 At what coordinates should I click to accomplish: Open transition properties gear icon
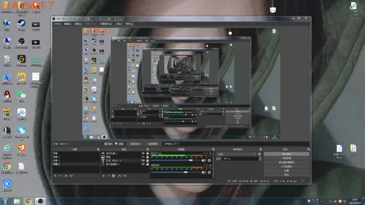(260, 154)
